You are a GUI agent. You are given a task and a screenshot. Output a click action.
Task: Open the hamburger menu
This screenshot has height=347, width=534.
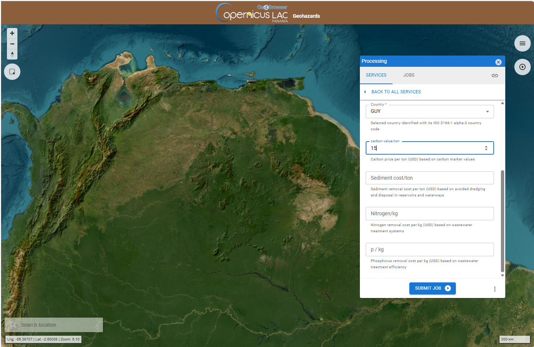522,44
